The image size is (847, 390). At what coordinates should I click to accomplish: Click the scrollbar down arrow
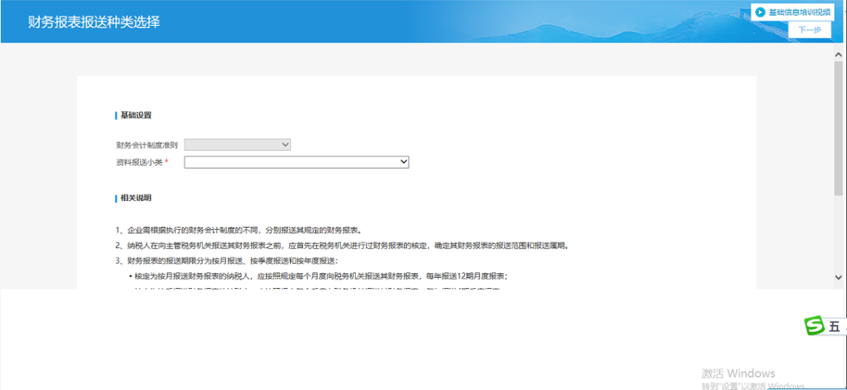pos(838,277)
